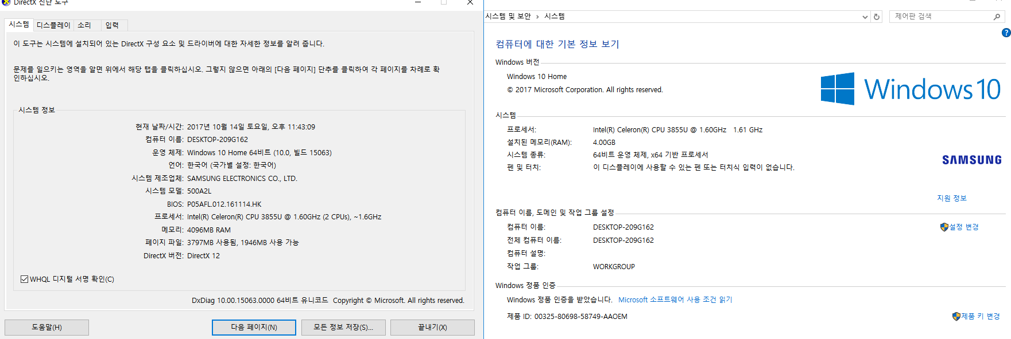
Task: Select DxDiag 10.00.15063.0000 version text
Action: (260, 301)
